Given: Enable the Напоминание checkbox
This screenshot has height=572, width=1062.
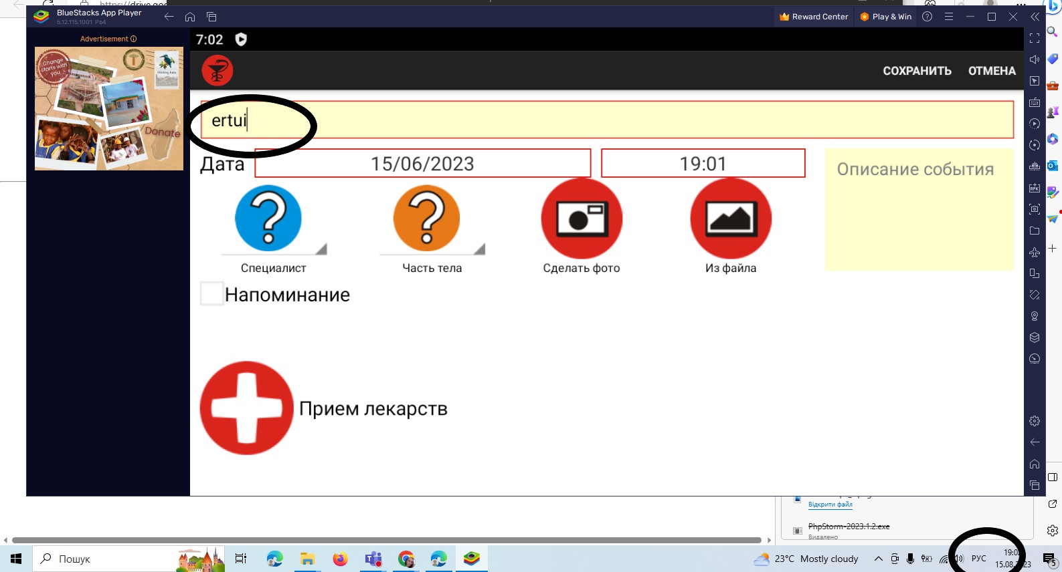Looking at the screenshot, I should (x=212, y=294).
